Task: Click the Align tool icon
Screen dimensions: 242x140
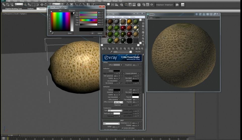Action: tap(117, 5)
